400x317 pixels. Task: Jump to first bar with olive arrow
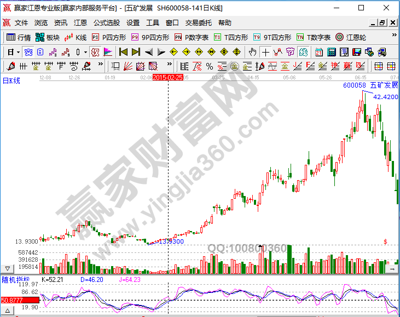click(x=124, y=52)
